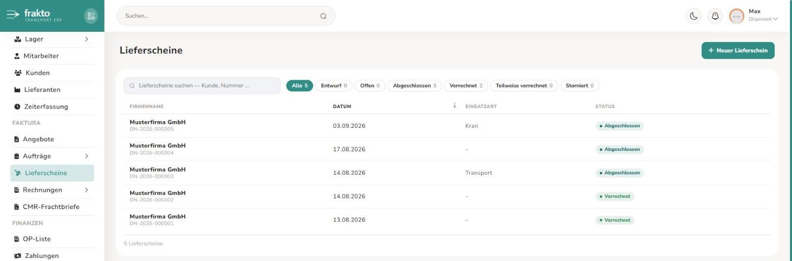Filter by Entwurf status
Image resolution: width=792 pixels, height=261 pixels.
334,86
